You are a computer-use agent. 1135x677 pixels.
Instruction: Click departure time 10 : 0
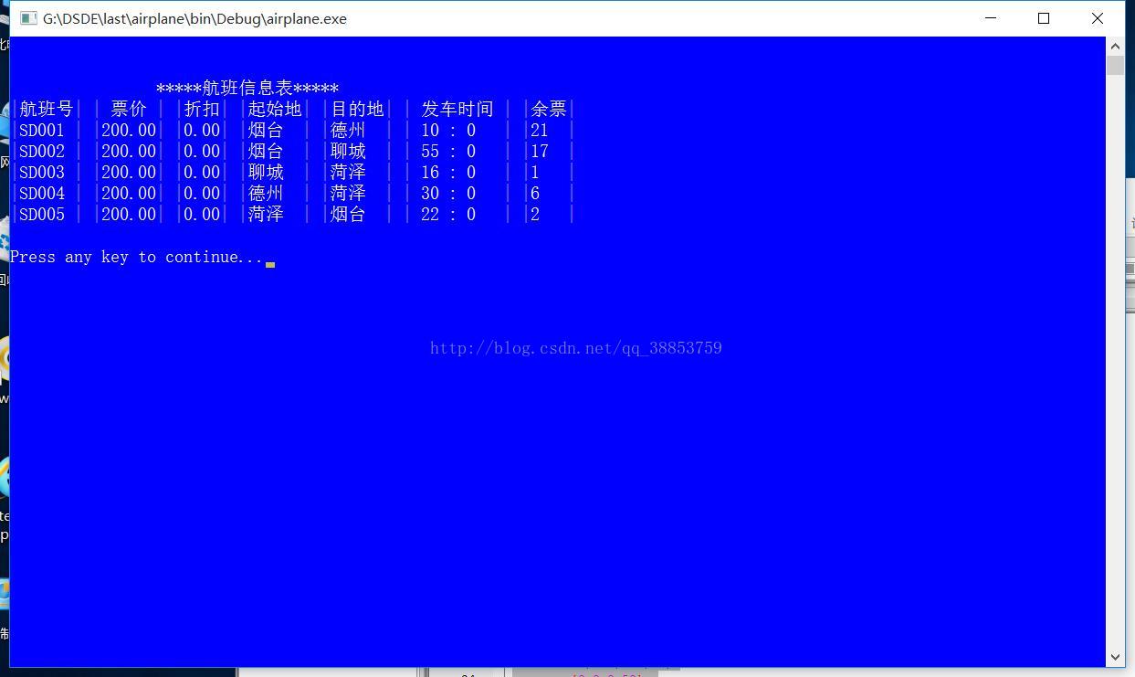[448, 130]
